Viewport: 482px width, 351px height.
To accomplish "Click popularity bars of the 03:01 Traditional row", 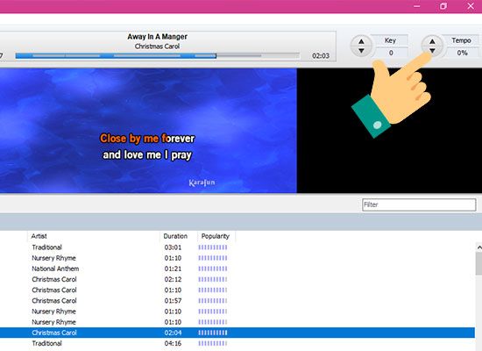I will 213,247.
